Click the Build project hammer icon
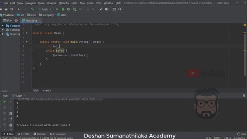 [32, 9]
